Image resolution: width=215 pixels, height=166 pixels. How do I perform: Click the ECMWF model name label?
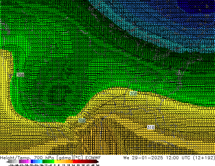pyautogui.click(x=93, y=158)
